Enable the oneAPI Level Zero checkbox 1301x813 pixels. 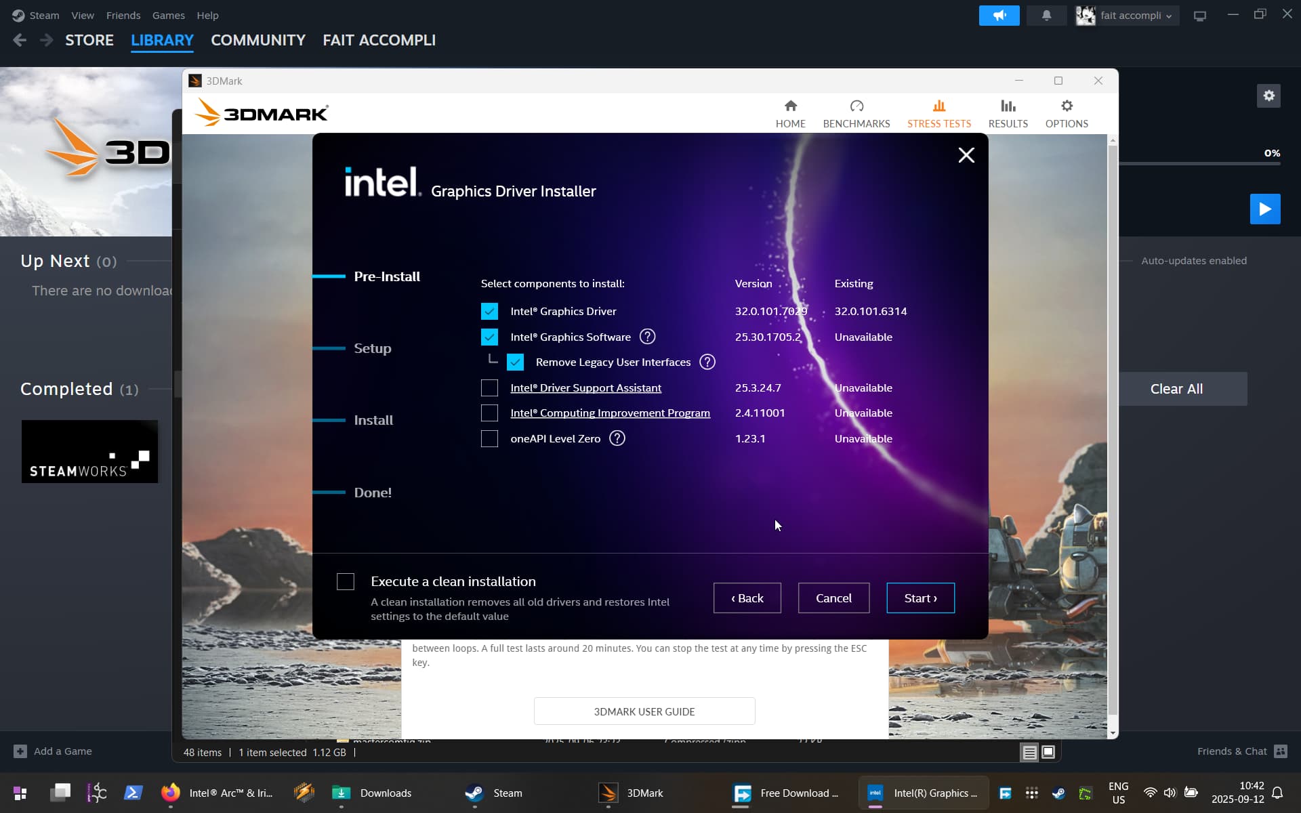[489, 438]
